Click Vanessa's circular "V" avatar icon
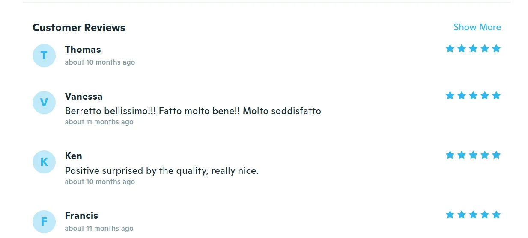 (x=44, y=103)
